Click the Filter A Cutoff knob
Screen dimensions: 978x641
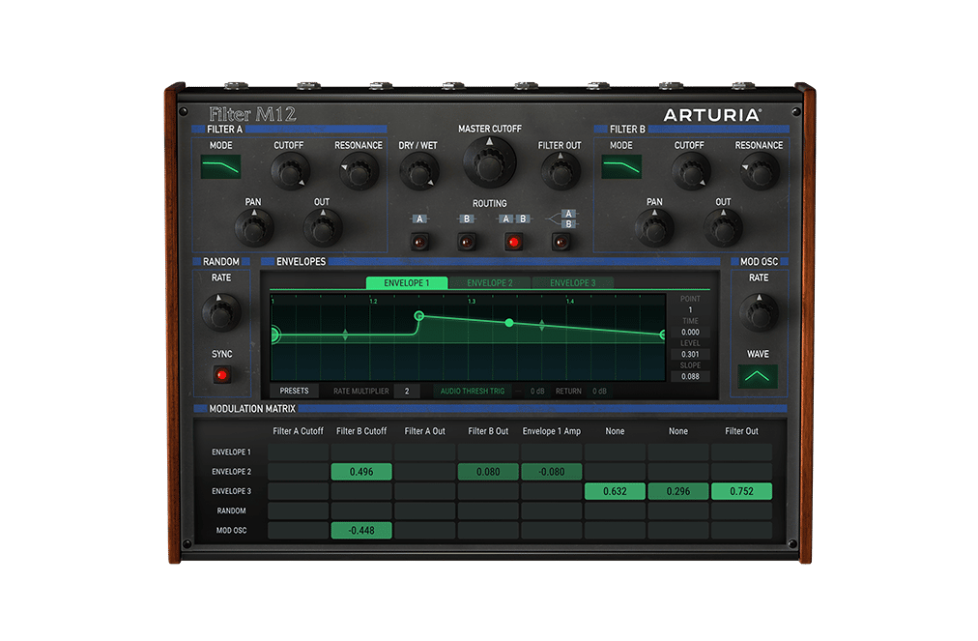pyautogui.click(x=289, y=171)
